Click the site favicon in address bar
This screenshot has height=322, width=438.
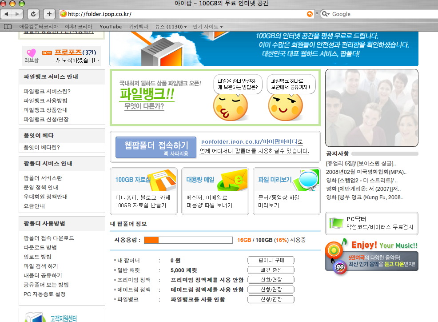[x=64, y=14]
